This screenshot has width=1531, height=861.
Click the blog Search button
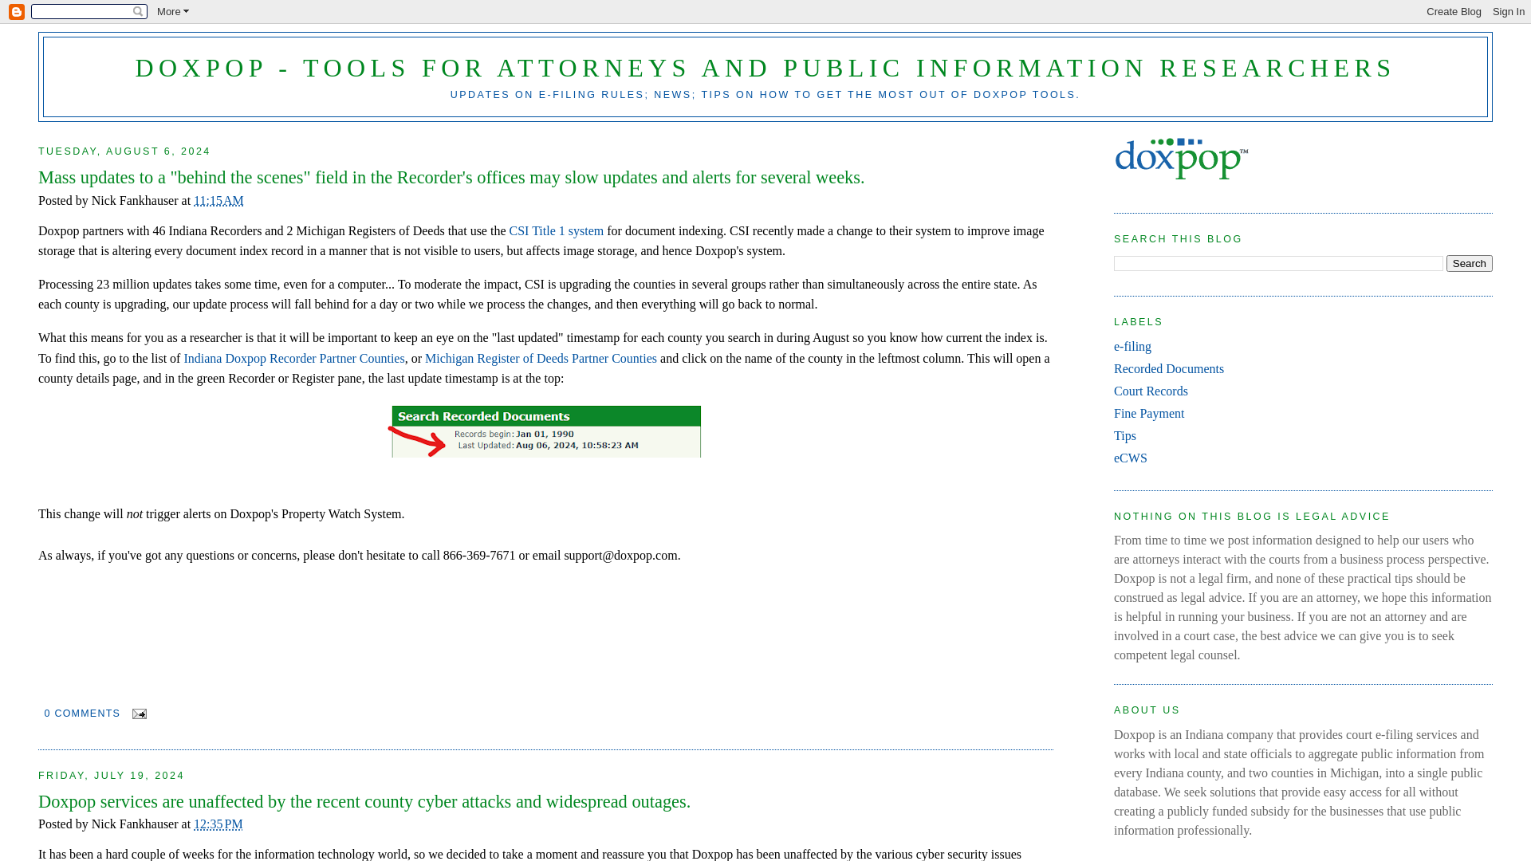1469,263
